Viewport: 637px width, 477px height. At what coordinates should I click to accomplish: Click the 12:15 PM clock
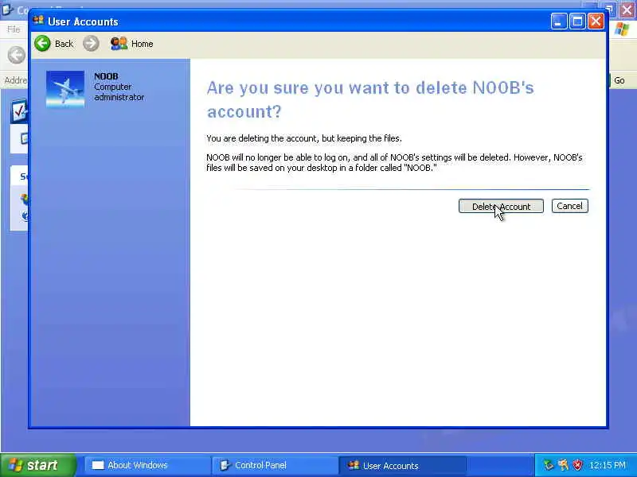(x=608, y=465)
